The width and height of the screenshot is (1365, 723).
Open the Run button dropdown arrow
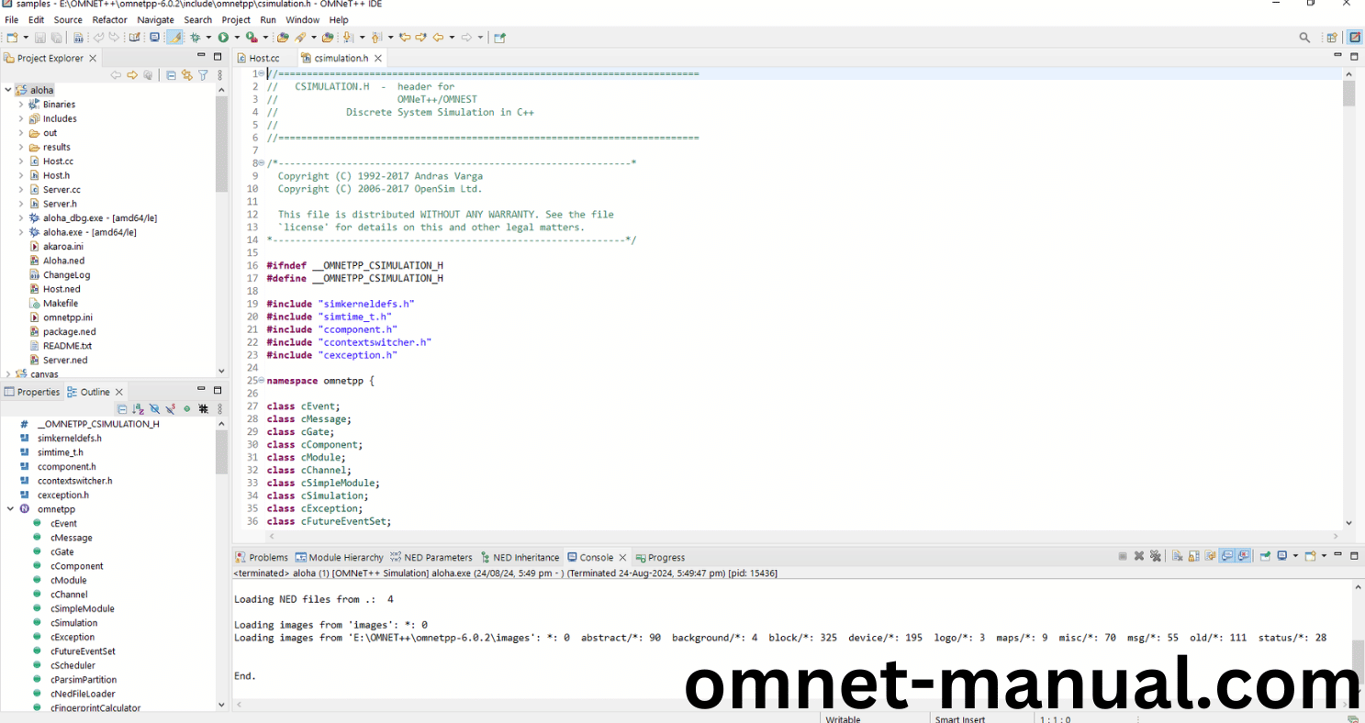(x=237, y=37)
